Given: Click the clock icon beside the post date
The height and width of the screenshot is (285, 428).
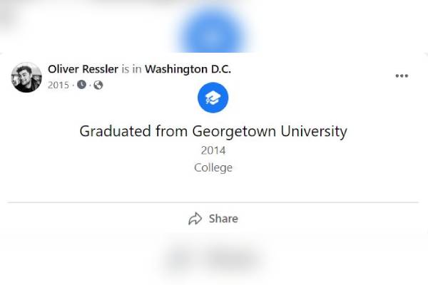Looking at the screenshot, I should point(81,85).
